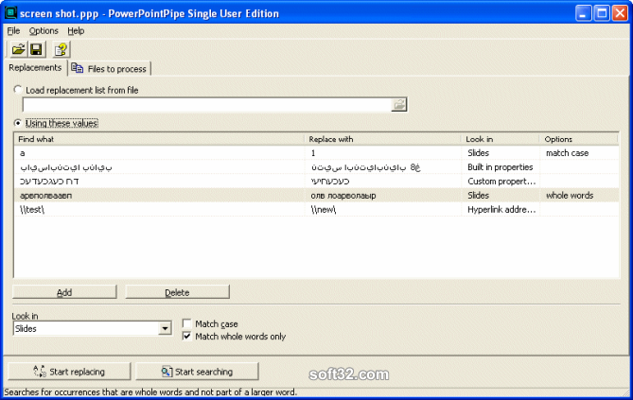Click the Delete button
This screenshot has width=633, height=400.
pyautogui.click(x=177, y=292)
